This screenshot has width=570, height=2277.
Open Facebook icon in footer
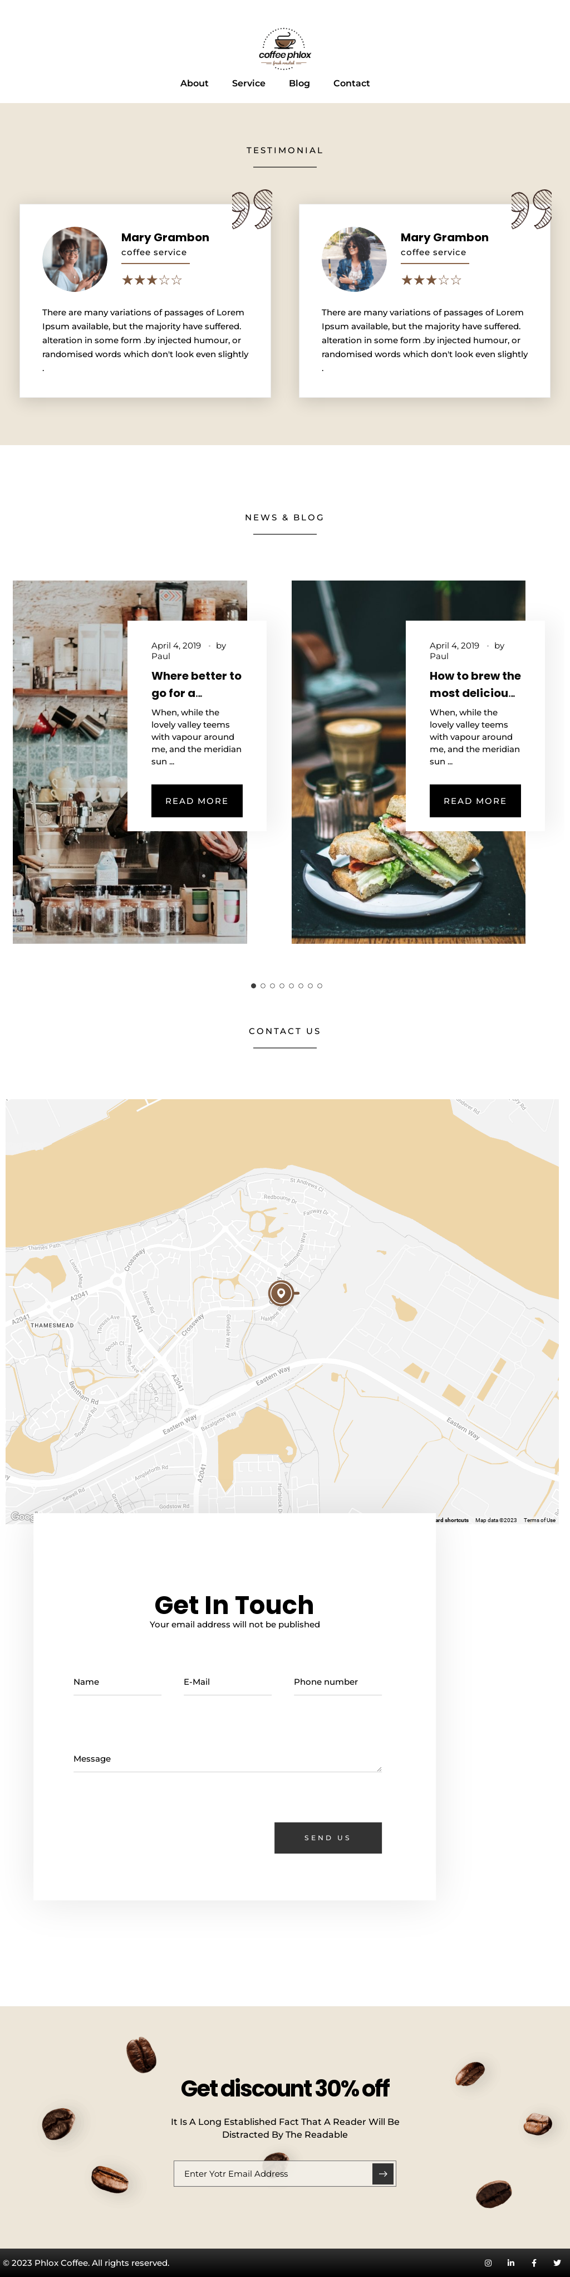(x=534, y=2262)
